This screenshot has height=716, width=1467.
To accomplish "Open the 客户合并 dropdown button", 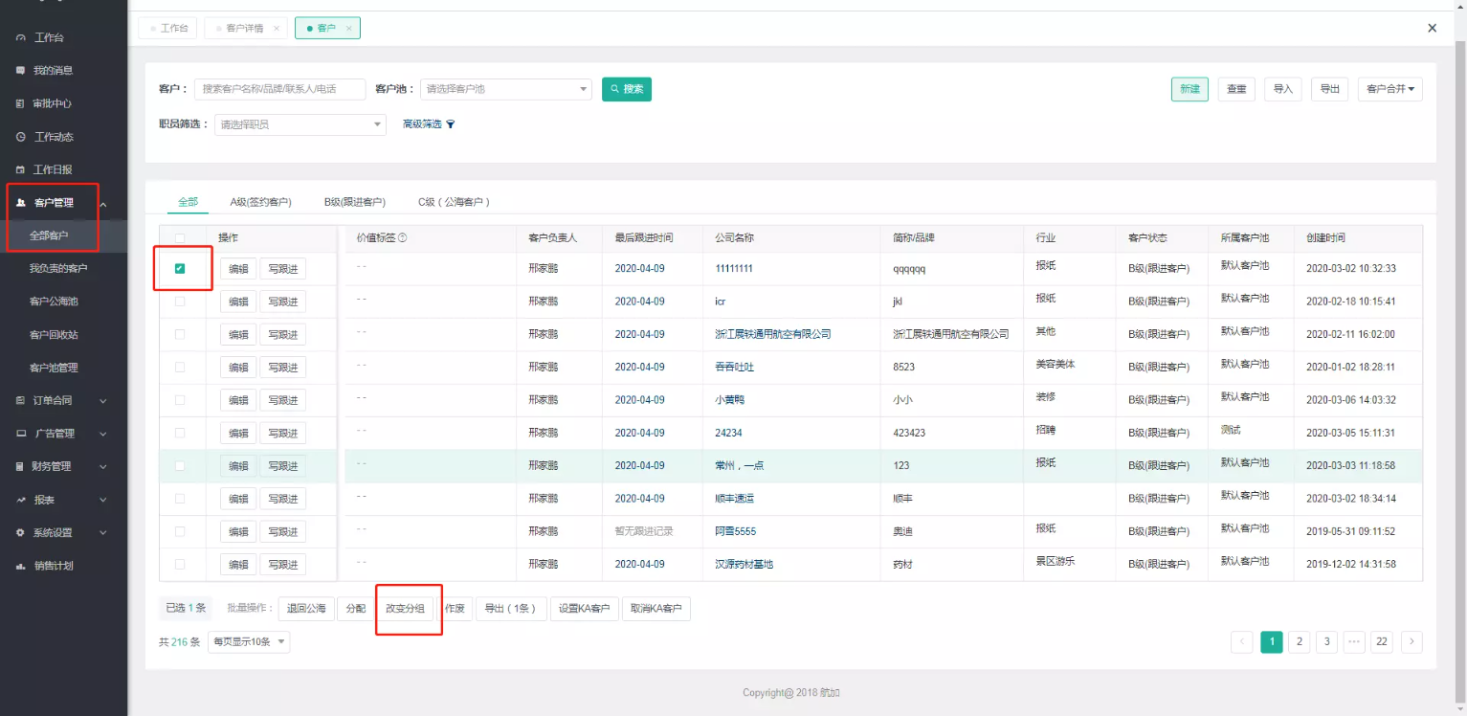I will tap(1390, 89).
